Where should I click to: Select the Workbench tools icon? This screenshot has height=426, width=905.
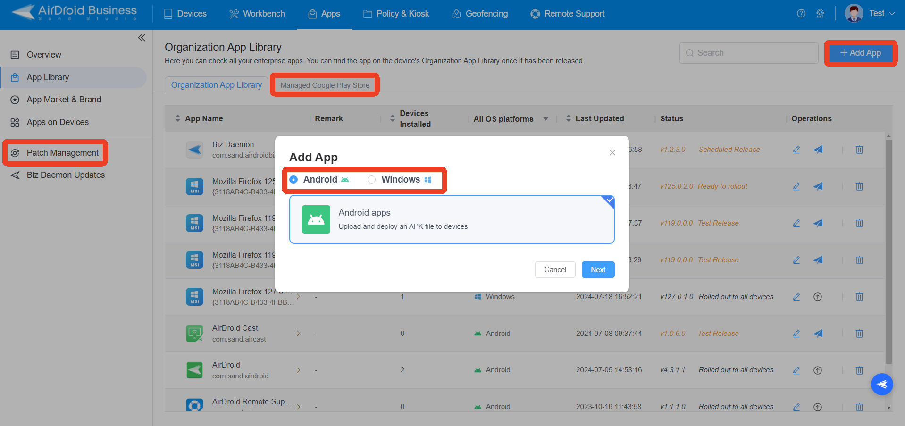[x=234, y=14]
